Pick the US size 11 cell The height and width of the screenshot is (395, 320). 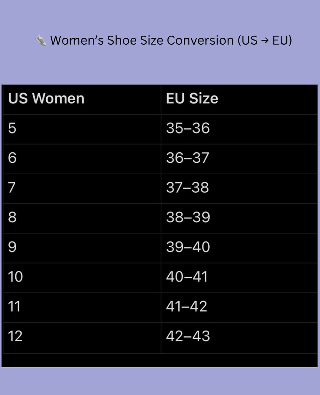(x=14, y=307)
